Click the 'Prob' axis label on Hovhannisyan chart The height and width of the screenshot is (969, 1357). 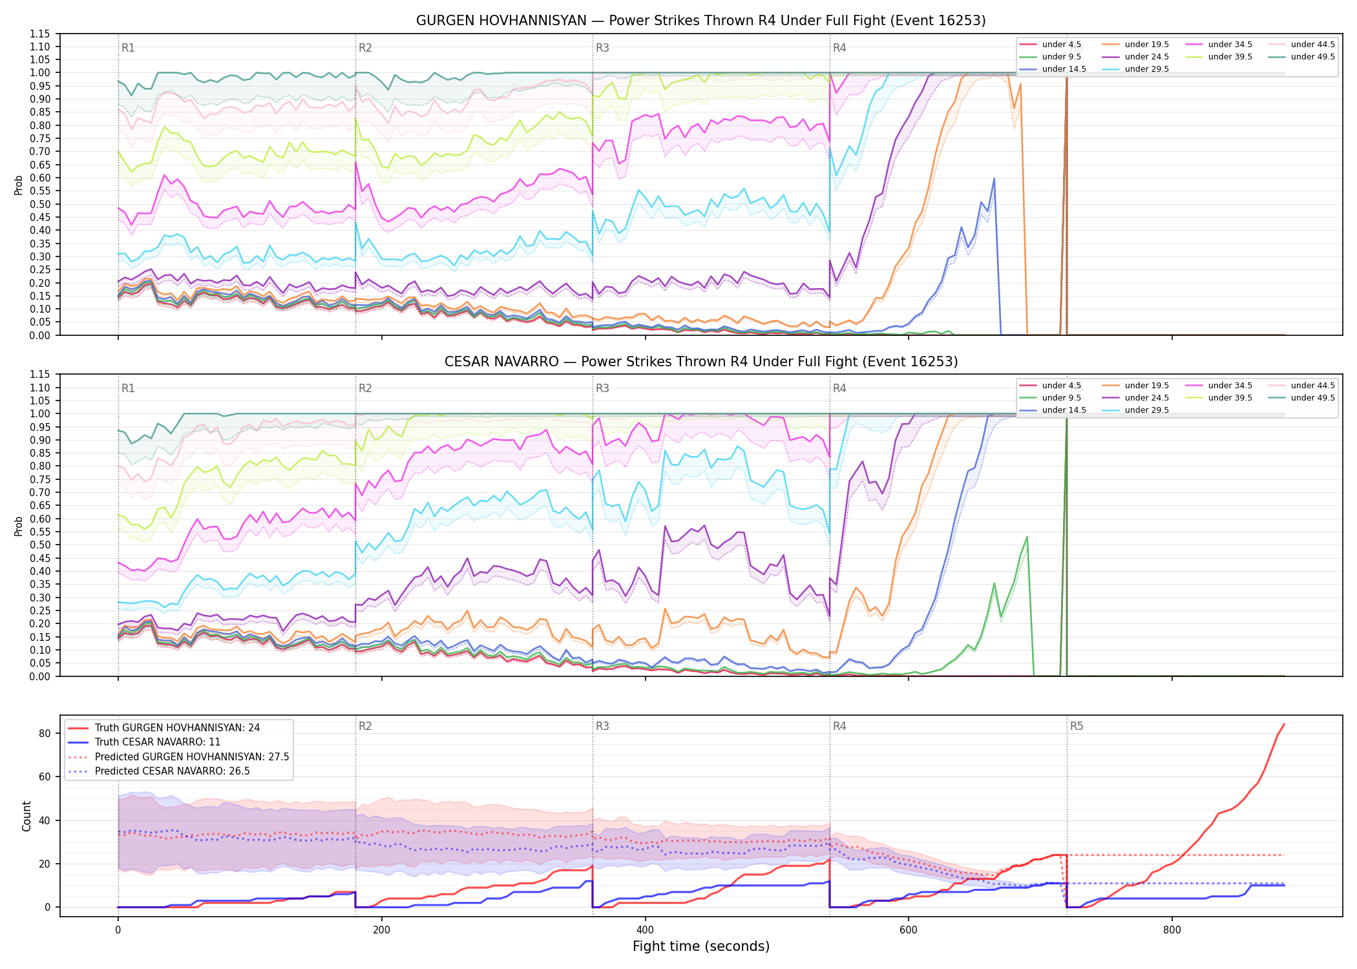(x=19, y=185)
